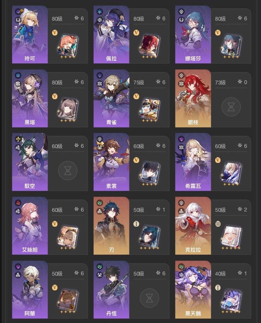This screenshot has width=261, height=323.
Task: Open the 希露瓦 character portrait
Action: coord(193,162)
